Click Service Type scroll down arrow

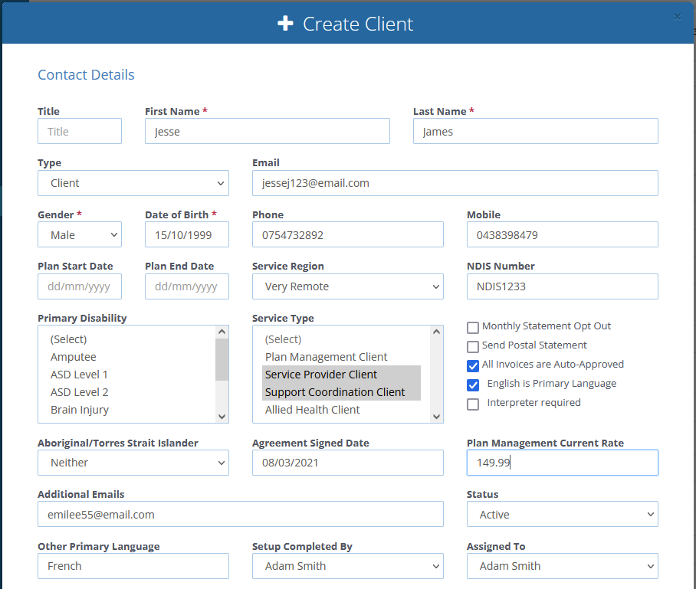pos(436,417)
